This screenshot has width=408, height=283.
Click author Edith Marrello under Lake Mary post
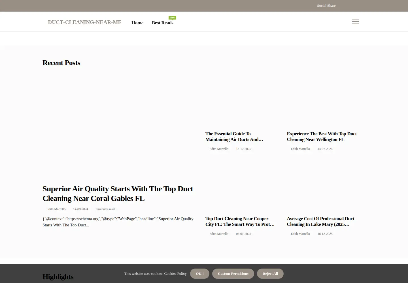pos(300,234)
